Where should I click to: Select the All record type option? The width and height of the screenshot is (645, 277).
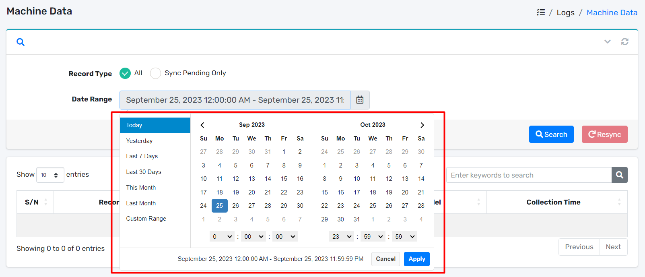(125, 73)
